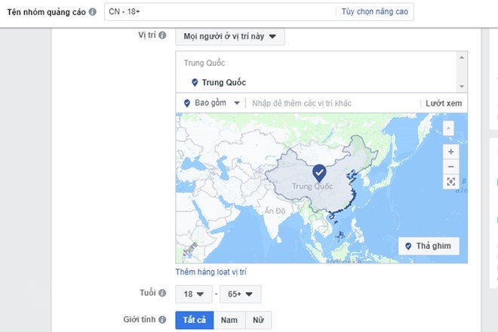Open Mọi người ở vị trí này dropdown

(x=229, y=36)
